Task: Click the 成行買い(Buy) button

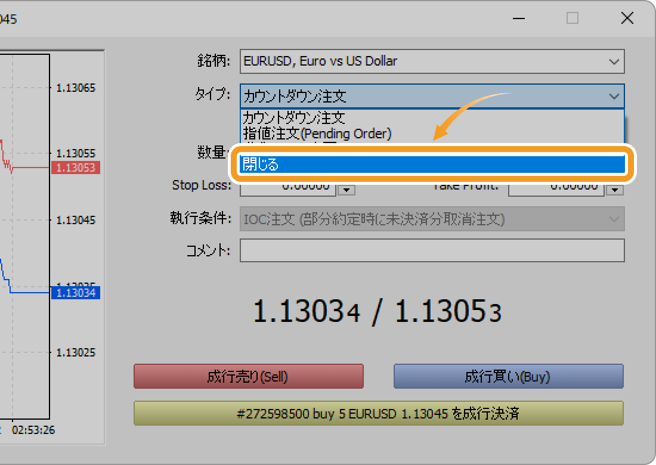Action: click(508, 377)
